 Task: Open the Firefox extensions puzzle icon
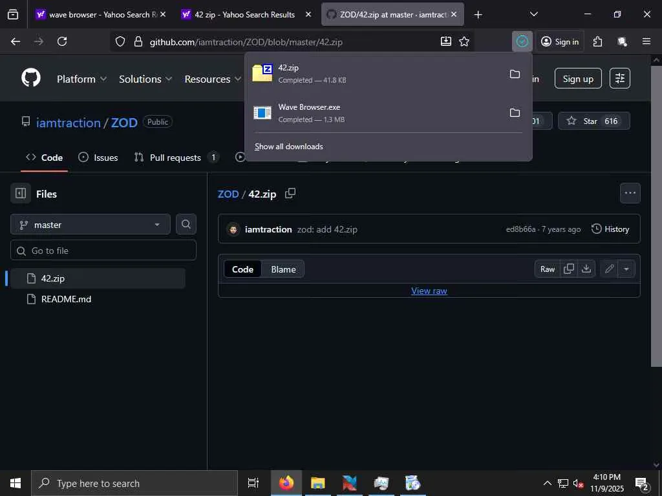597,41
